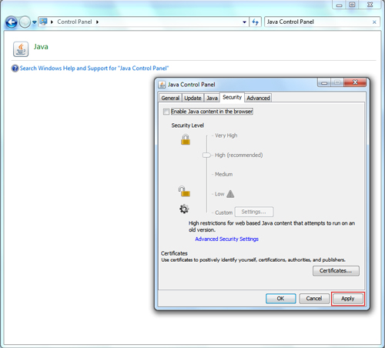The height and width of the screenshot is (348, 385).
Task: Click the open padlock icon near Low
Action: (184, 192)
